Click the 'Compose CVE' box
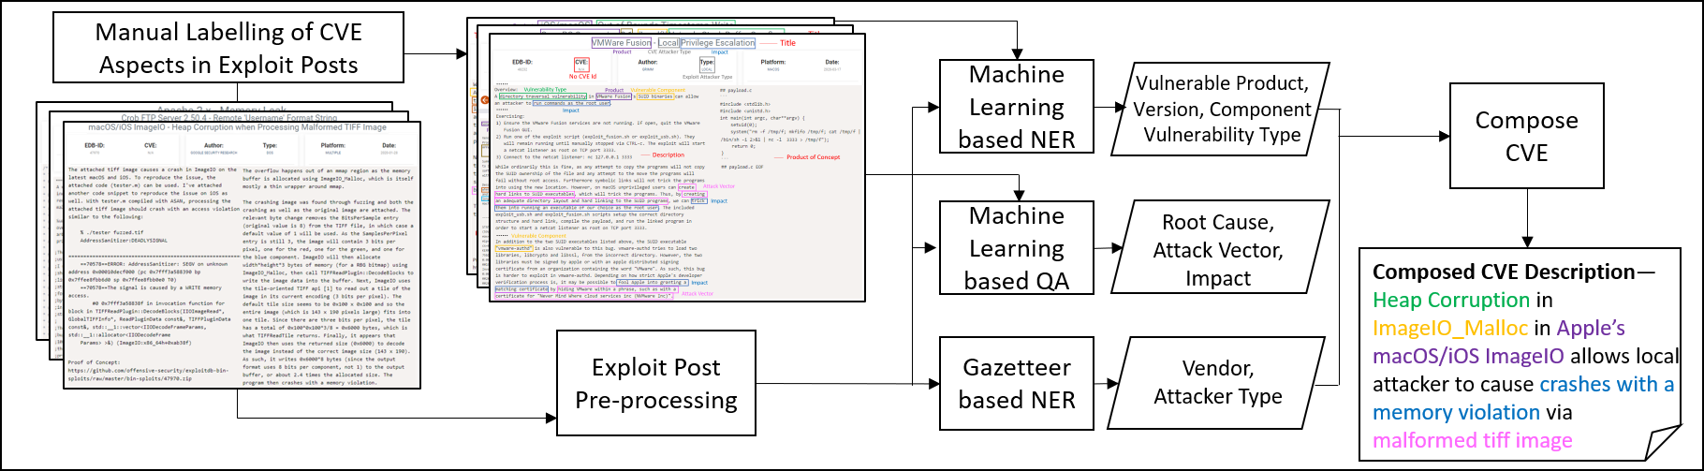 pyautogui.click(x=1526, y=136)
